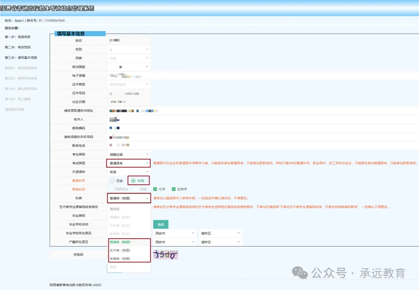Collapse the 科类 dropdown field
Viewport: 419px width, 290px height.
128,198
